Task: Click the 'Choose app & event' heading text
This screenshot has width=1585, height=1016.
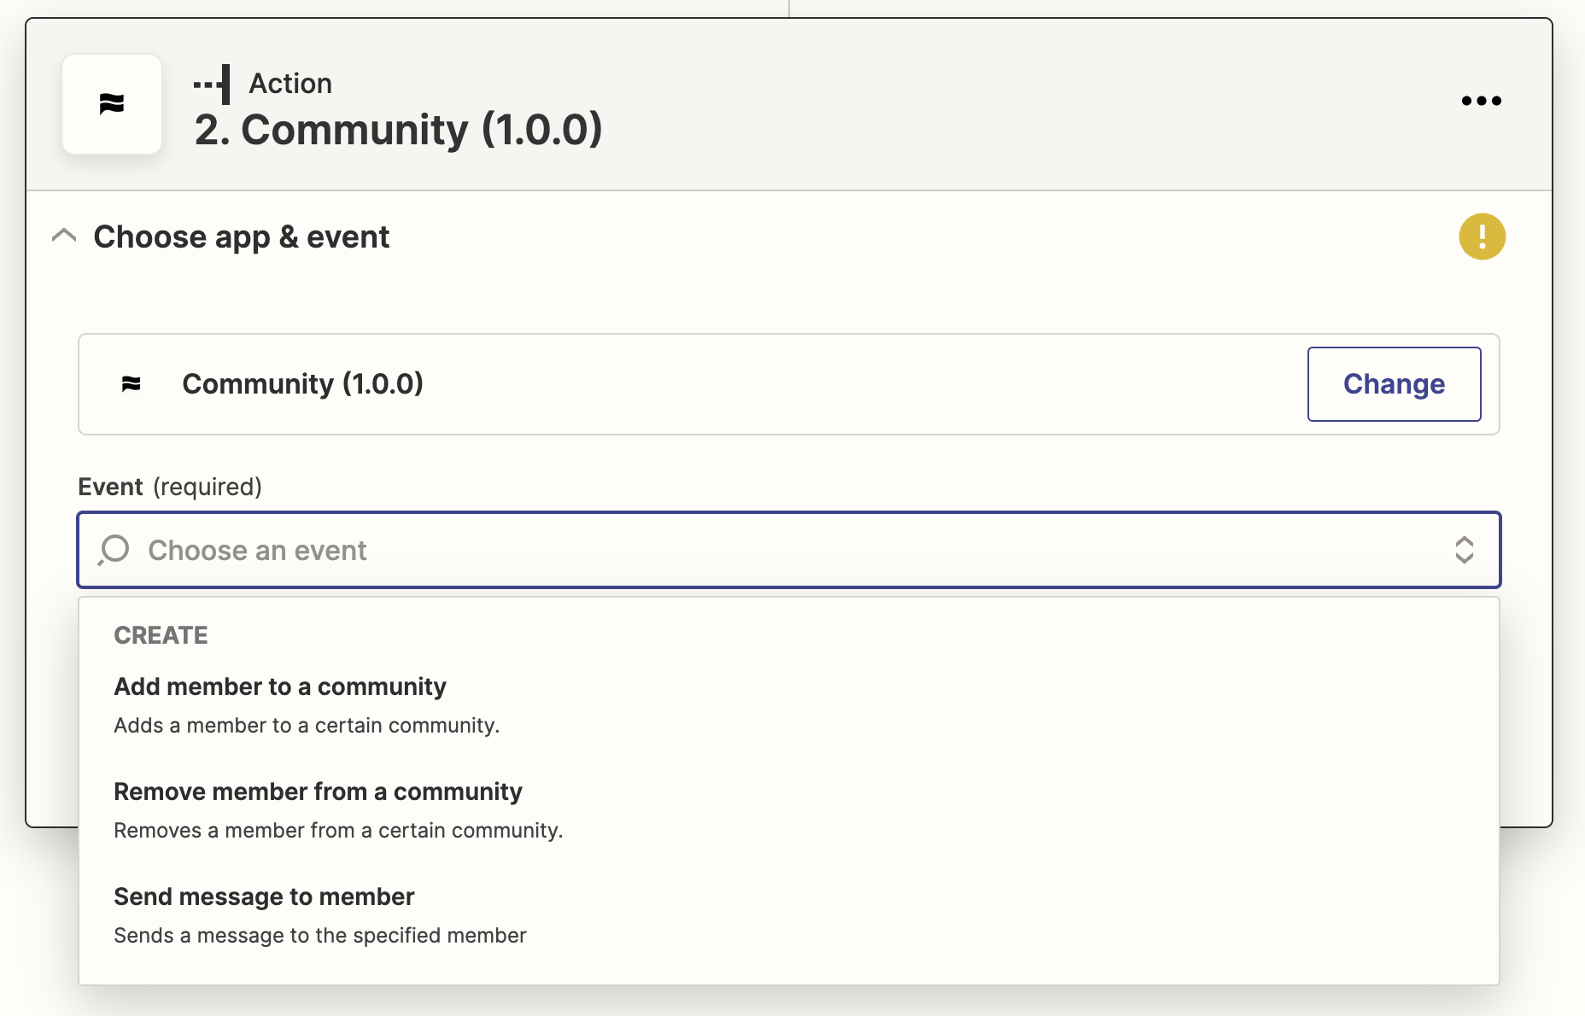Action: click(x=241, y=236)
